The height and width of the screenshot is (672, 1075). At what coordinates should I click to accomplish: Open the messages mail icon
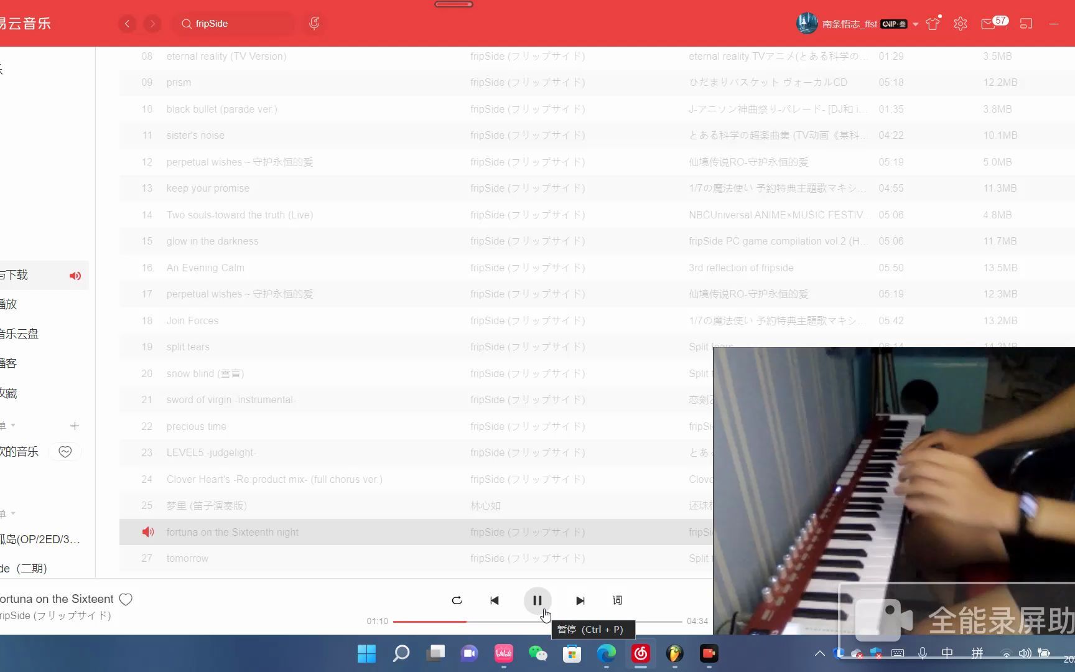987,24
